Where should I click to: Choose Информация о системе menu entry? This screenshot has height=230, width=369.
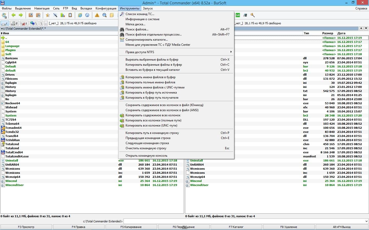tap(176, 19)
